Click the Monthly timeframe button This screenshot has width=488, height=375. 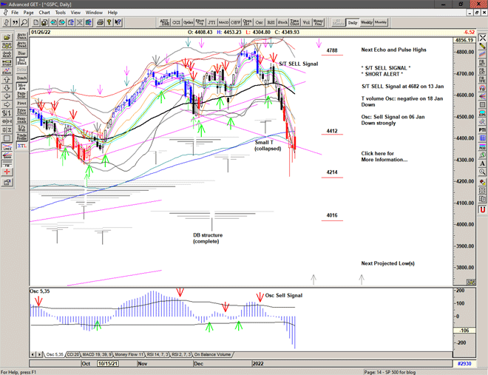[x=382, y=22]
